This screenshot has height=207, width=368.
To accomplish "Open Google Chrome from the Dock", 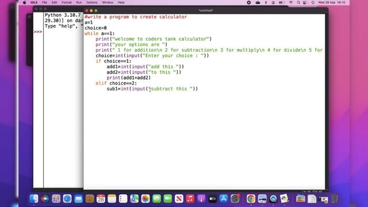I will point(251,199).
